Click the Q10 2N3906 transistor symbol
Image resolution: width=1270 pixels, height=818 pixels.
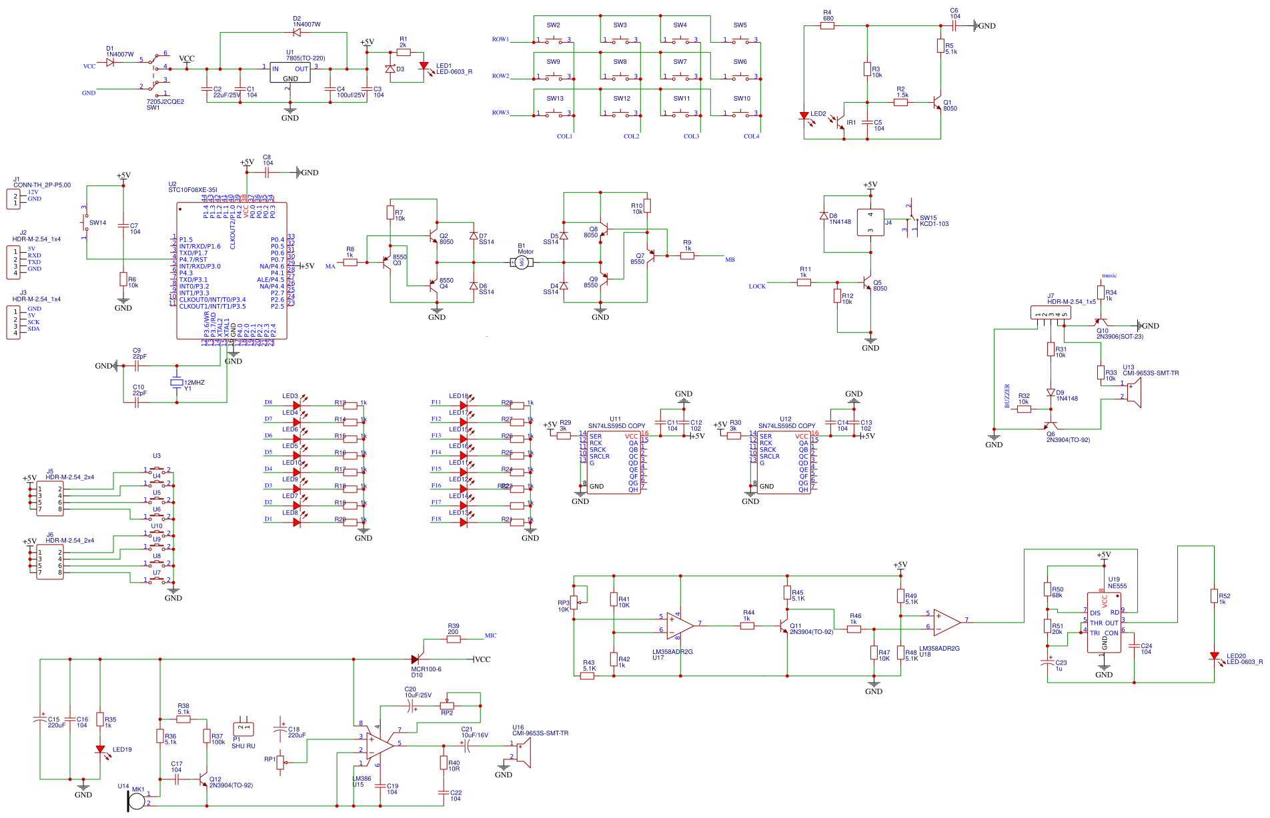pyautogui.click(x=1101, y=322)
